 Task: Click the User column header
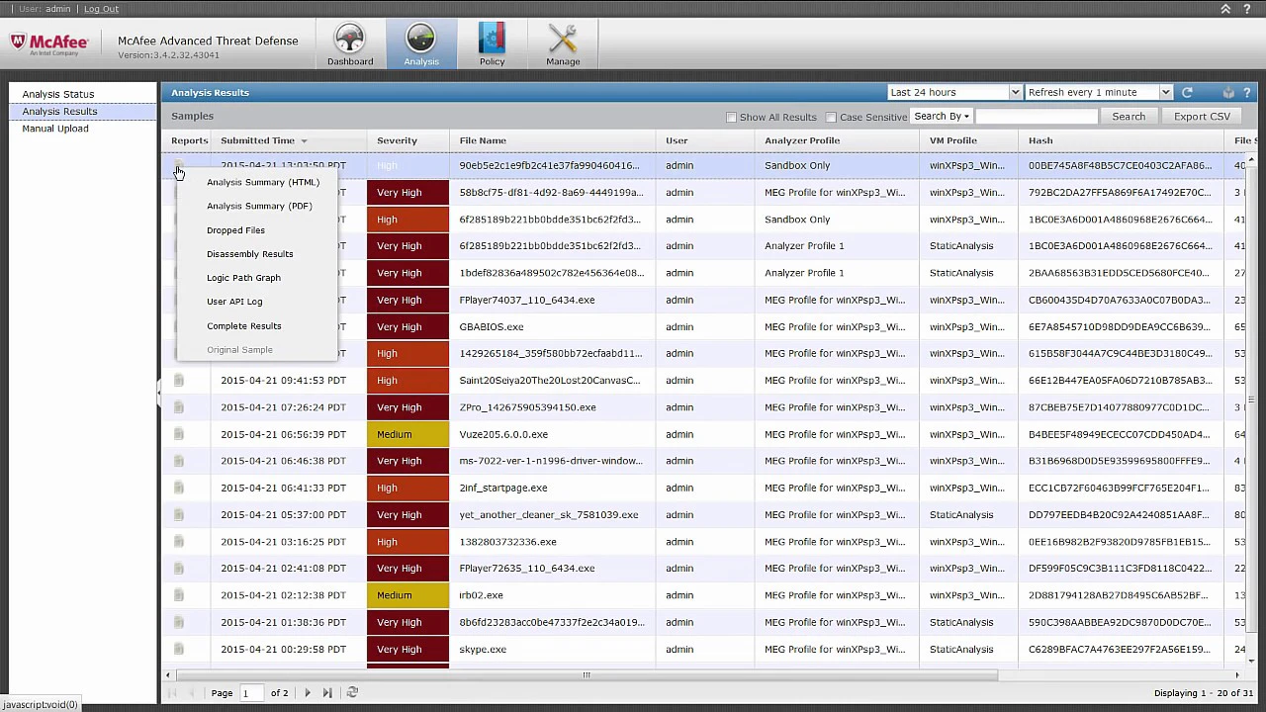point(677,140)
